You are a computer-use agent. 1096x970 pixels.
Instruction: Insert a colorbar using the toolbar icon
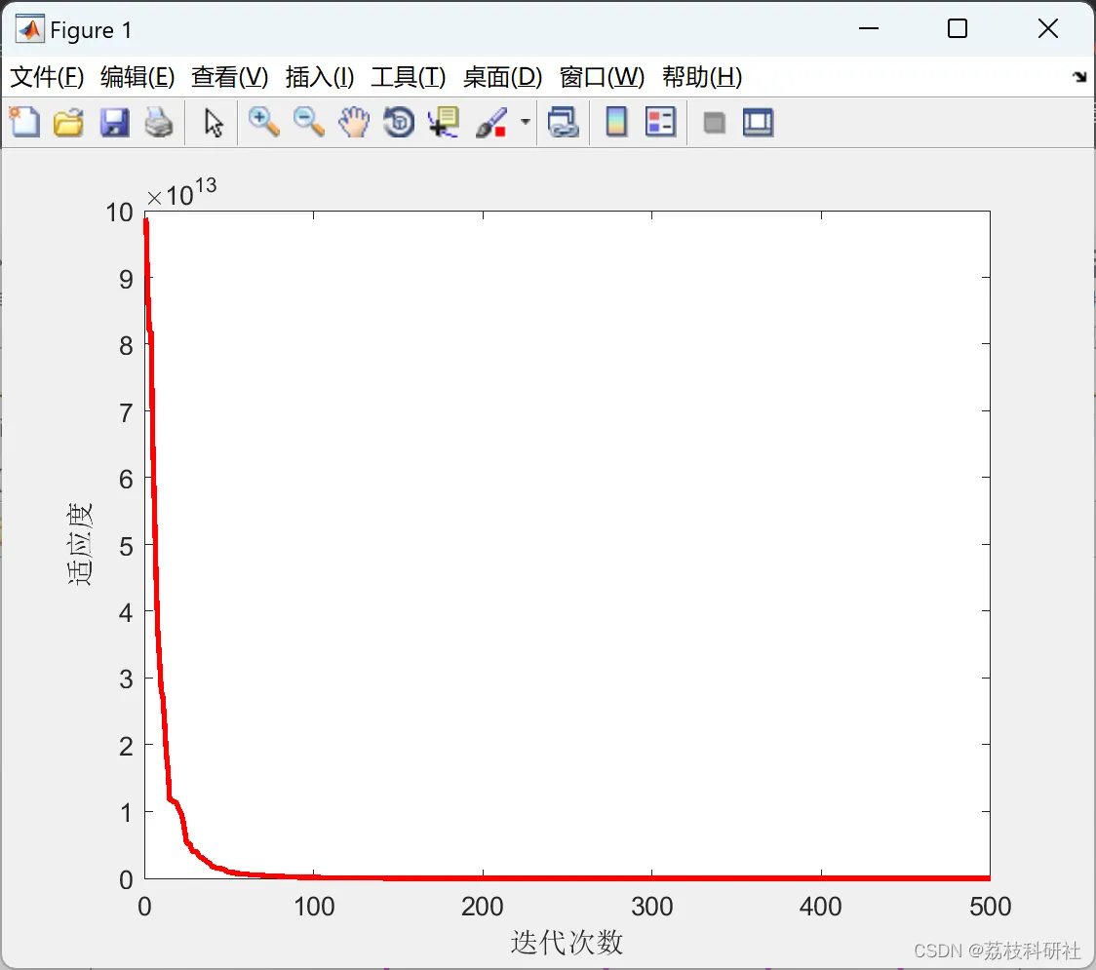(616, 122)
